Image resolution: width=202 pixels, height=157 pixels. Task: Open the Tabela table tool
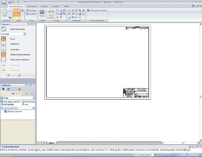[x=42, y=14]
